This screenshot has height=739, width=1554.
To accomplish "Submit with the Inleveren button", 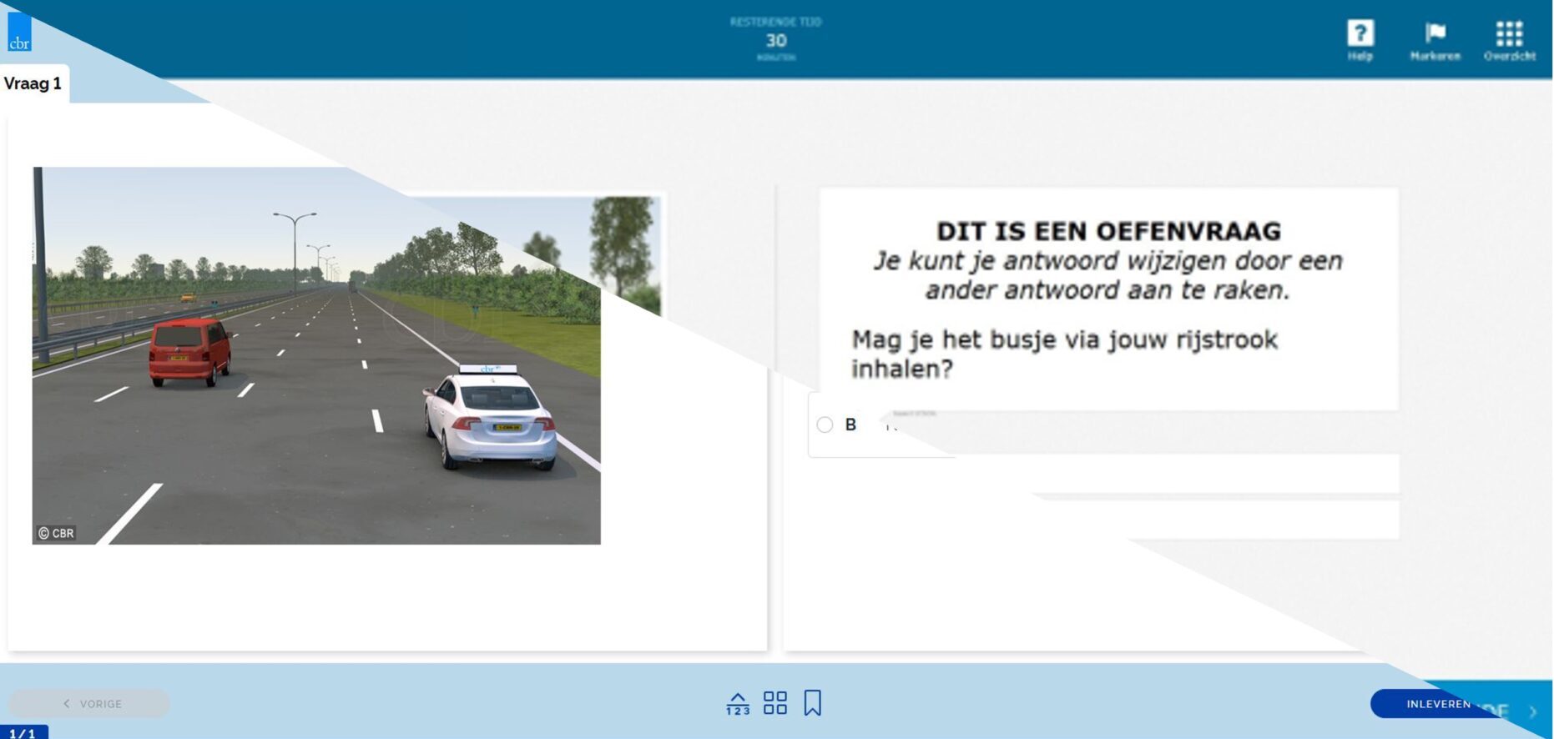I will coord(1438,704).
